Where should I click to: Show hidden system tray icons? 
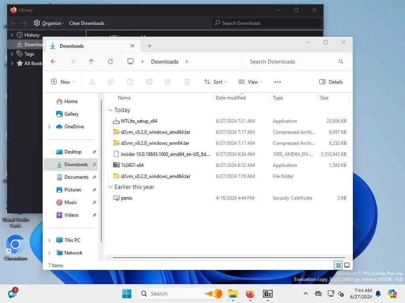306,294
